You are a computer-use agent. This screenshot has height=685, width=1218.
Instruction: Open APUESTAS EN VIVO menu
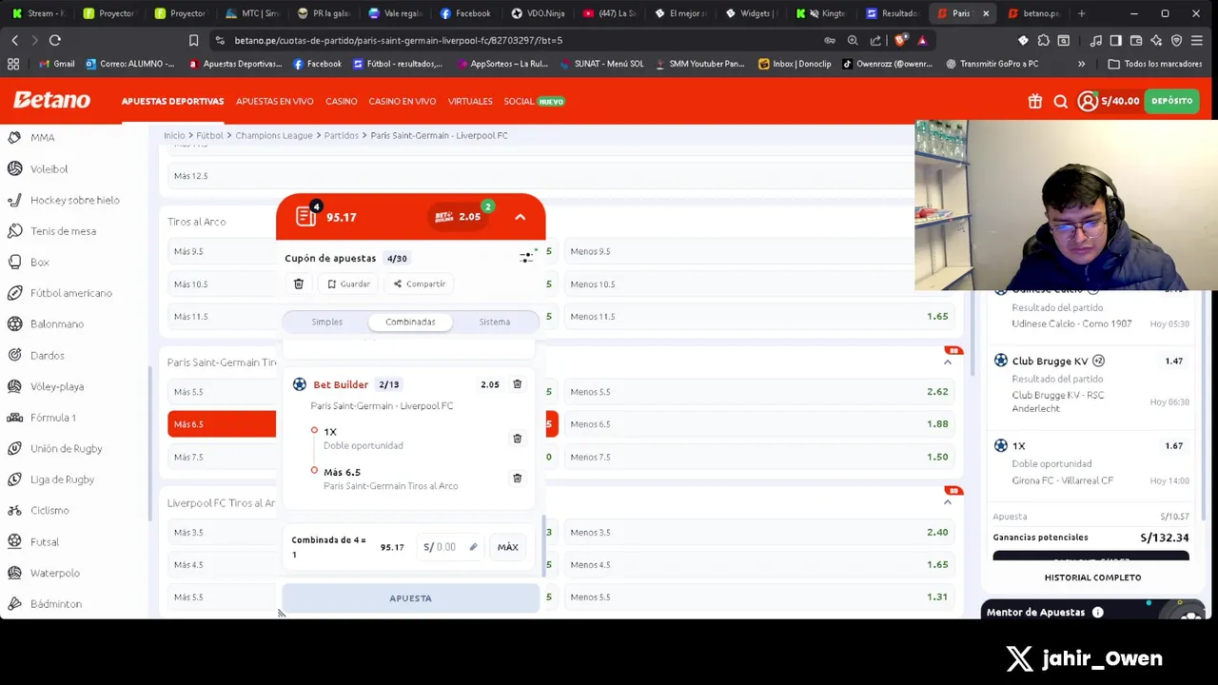click(x=274, y=101)
